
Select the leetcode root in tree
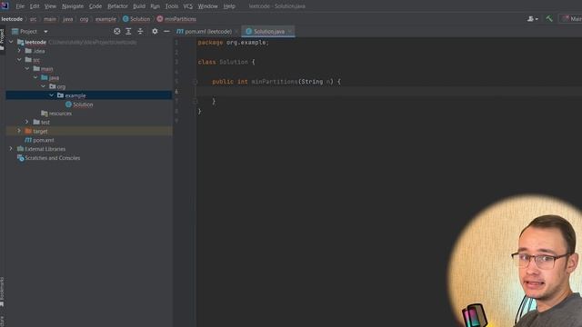pos(35,42)
